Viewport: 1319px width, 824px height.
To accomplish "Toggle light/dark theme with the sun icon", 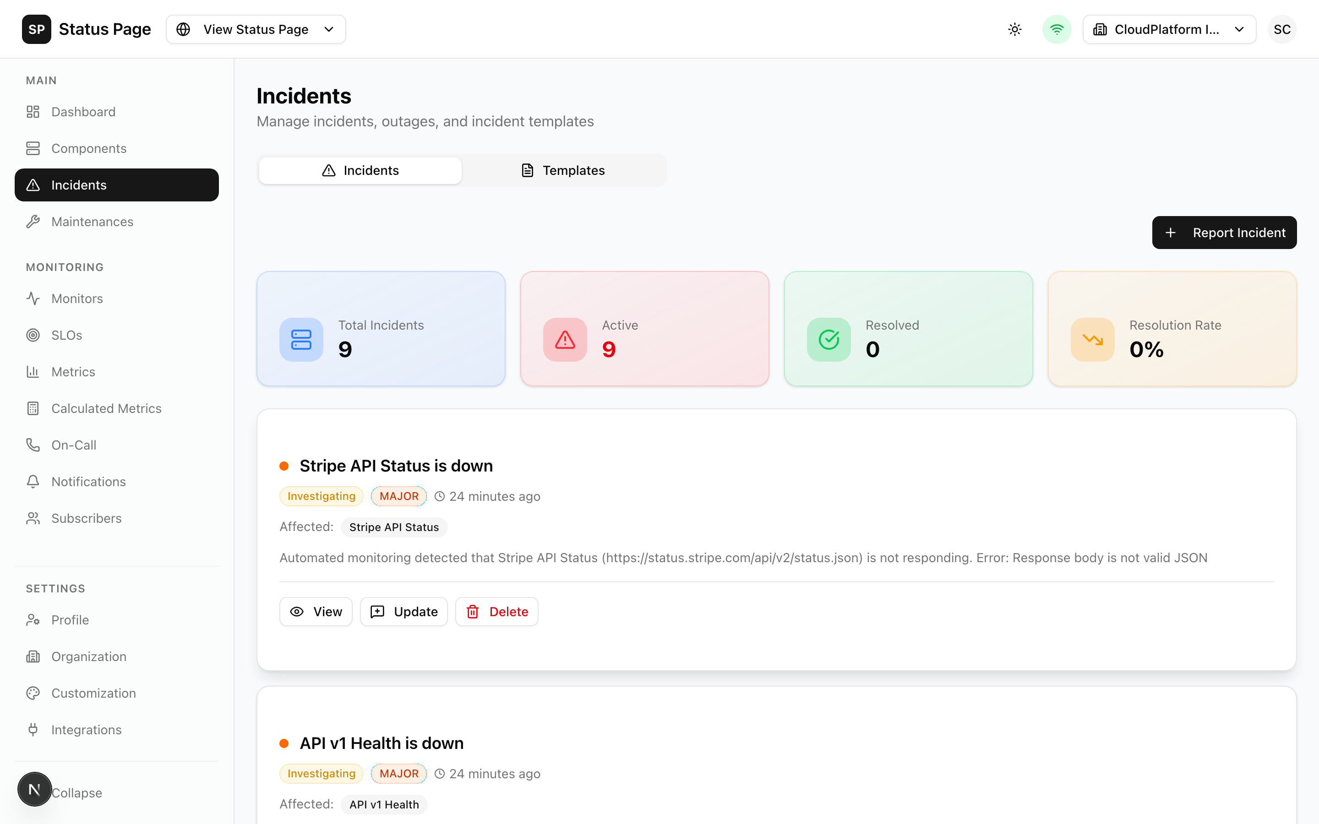I will click(x=1014, y=29).
